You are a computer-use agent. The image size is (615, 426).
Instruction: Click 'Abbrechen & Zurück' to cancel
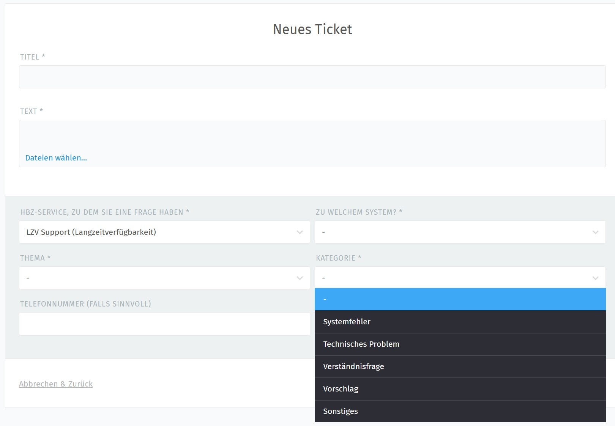click(56, 384)
